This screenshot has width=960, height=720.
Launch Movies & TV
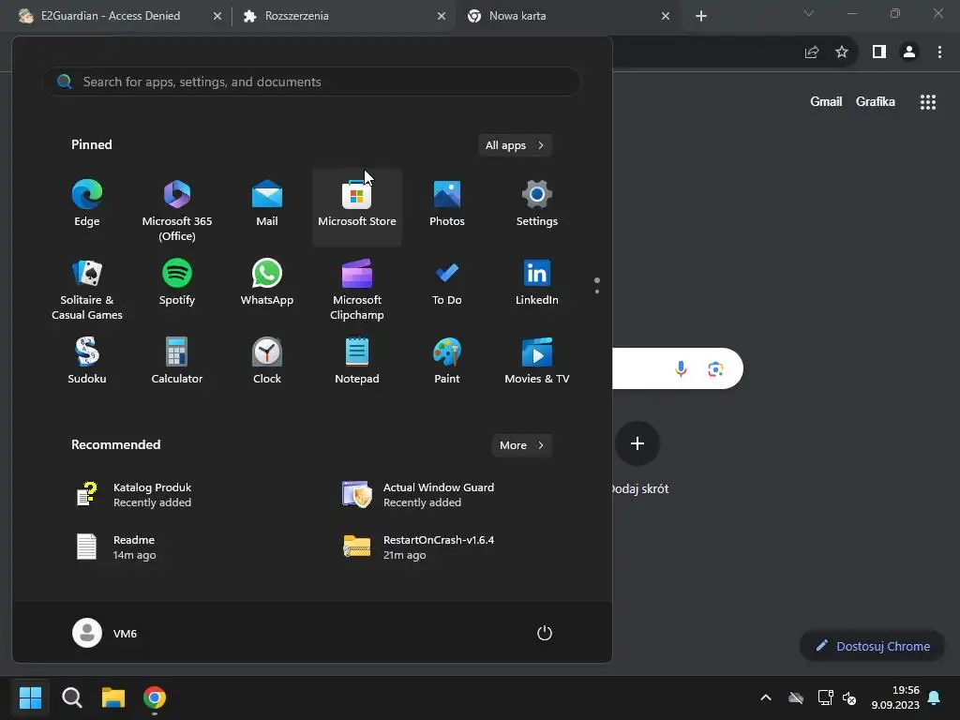(x=537, y=363)
